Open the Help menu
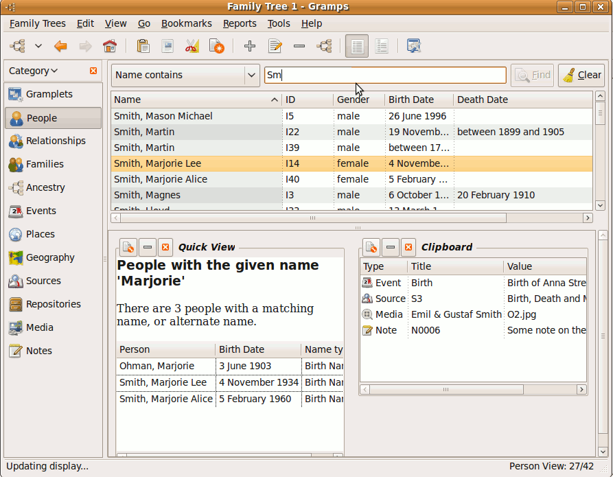Viewport: 613px width, 477px height. pyautogui.click(x=312, y=23)
